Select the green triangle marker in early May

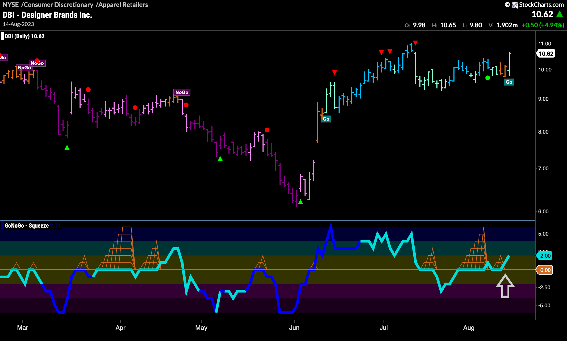[x=220, y=159]
